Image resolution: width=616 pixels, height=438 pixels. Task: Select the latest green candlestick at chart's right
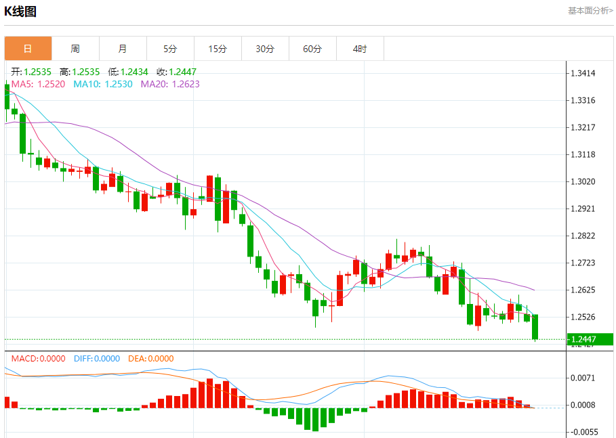pos(535,327)
